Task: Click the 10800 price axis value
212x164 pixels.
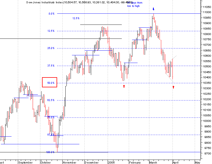Action: (207, 34)
